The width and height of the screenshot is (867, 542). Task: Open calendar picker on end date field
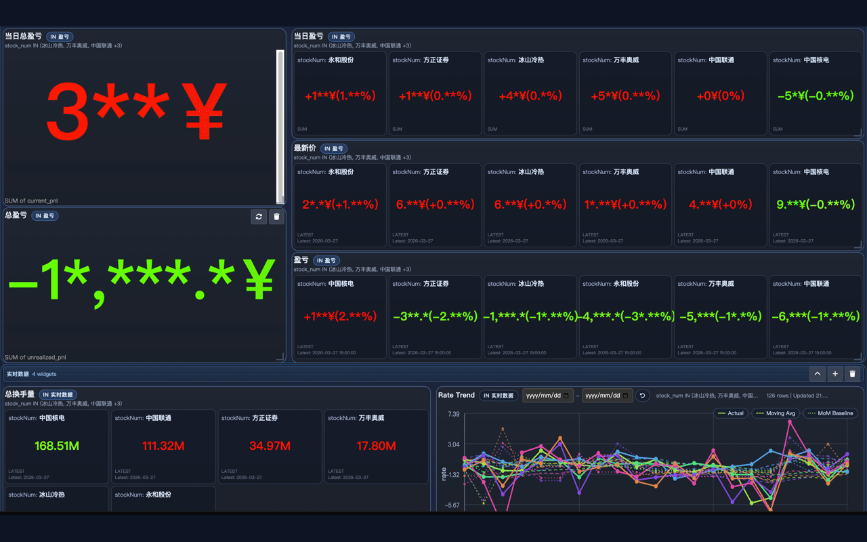625,396
